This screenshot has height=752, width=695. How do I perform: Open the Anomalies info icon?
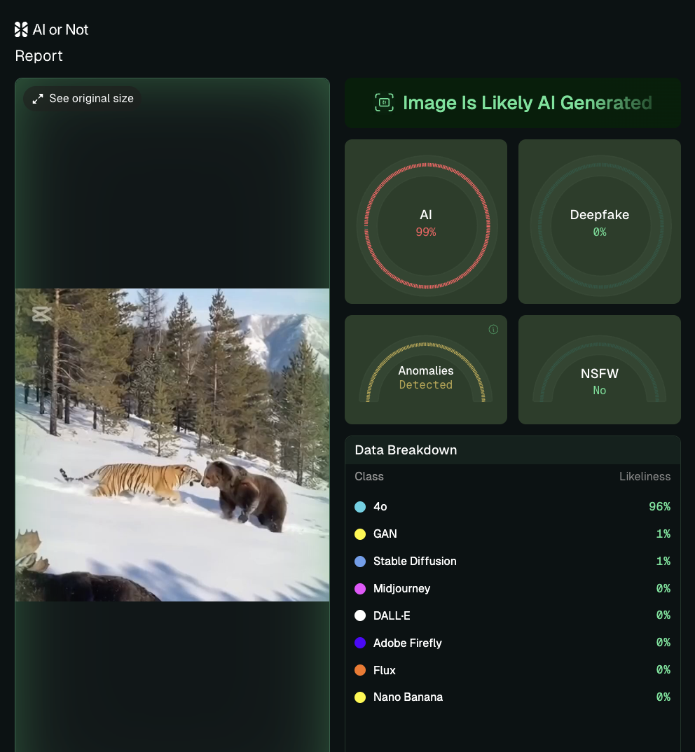coord(493,330)
